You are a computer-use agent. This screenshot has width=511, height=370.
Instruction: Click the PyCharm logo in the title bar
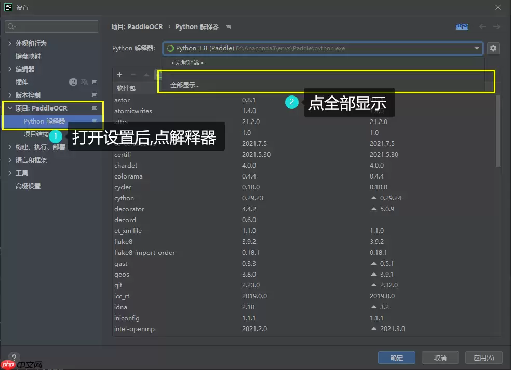pyautogui.click(x=7, y=7)
